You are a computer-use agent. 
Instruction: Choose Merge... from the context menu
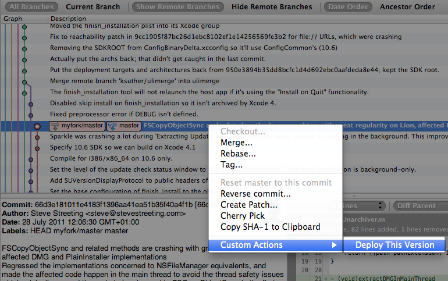236,143
